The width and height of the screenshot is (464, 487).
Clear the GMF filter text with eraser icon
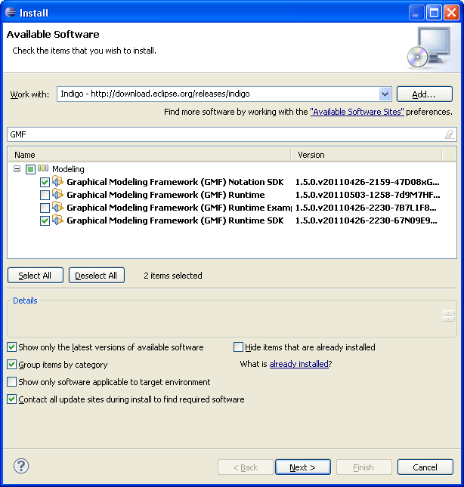click(450, 134)
